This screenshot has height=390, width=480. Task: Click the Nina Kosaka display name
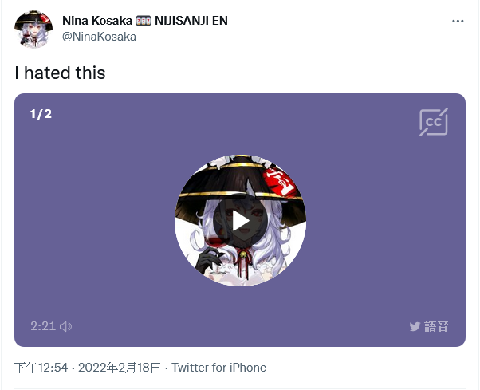(97, 21)
